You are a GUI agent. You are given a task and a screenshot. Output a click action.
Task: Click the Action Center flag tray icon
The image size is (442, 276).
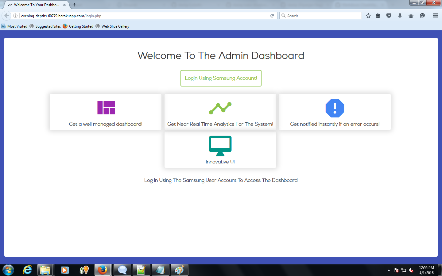(396, 270)
